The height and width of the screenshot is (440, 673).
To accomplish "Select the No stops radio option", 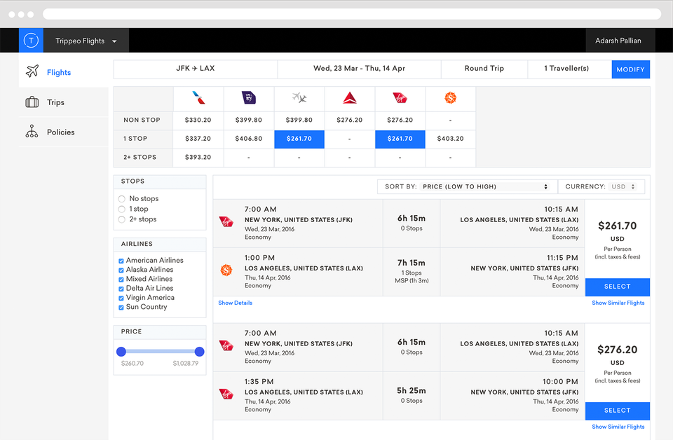I will pyautogui.click(x=122, y=199).
